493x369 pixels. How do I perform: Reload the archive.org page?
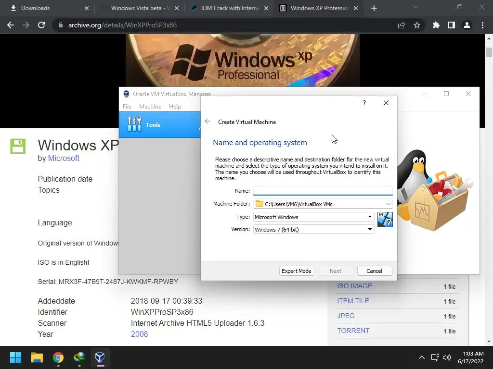coord(41,25)
